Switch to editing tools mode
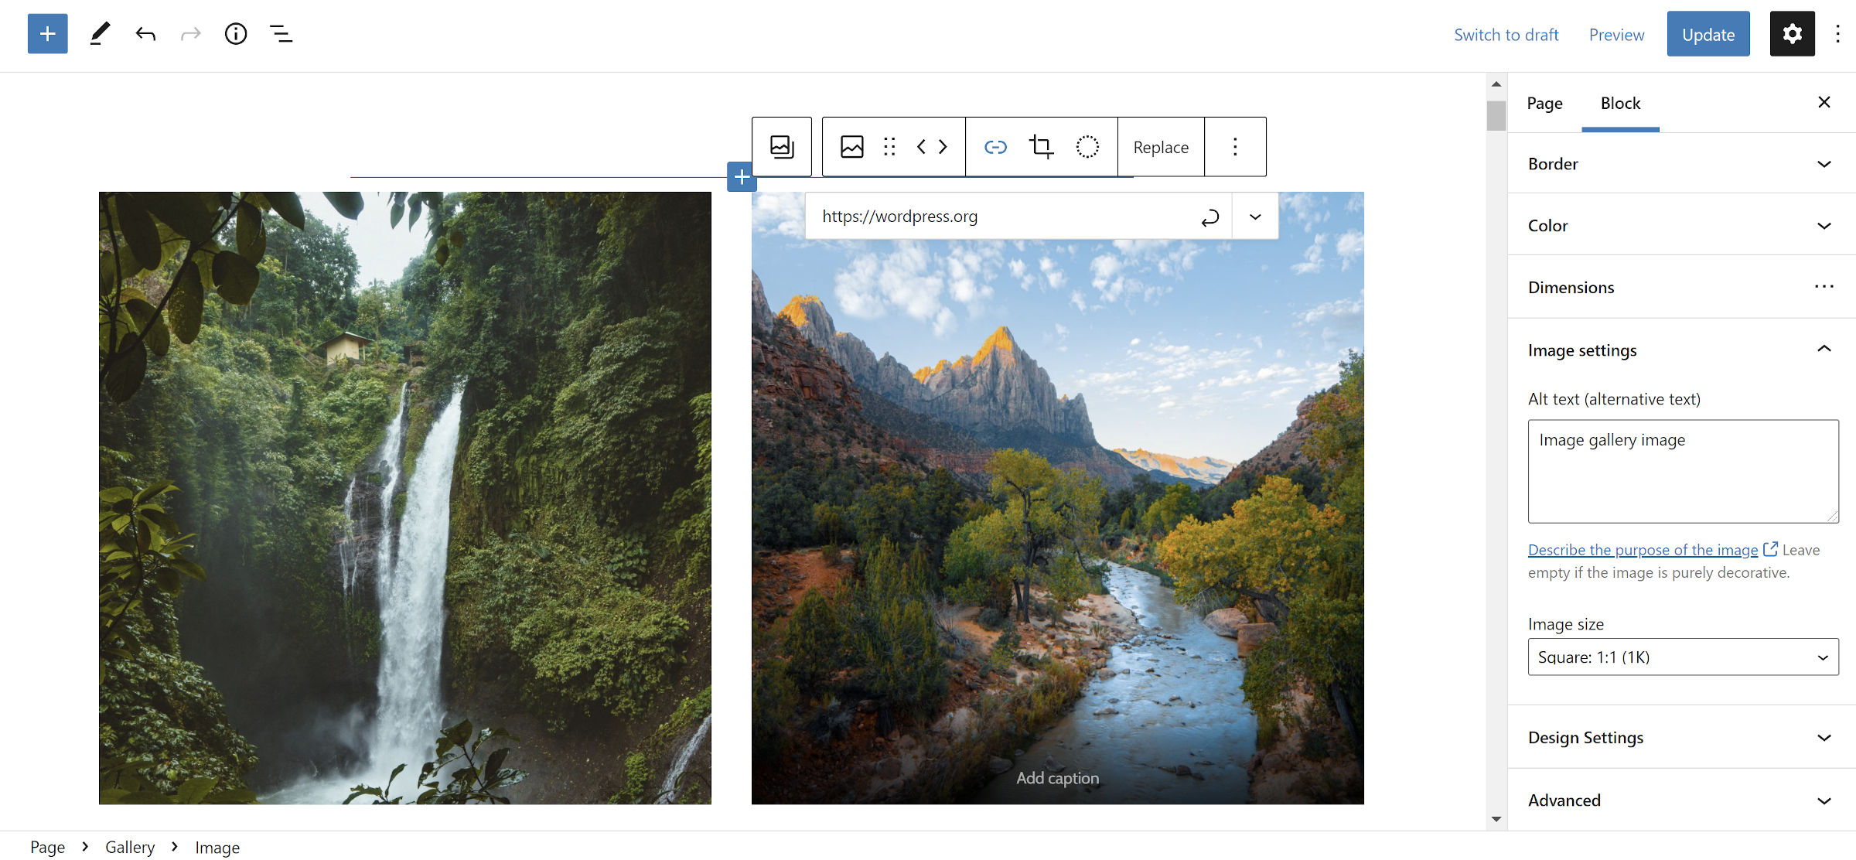Image resolution: width=1856 pixels, height=860 pixels. coord(99,33)
